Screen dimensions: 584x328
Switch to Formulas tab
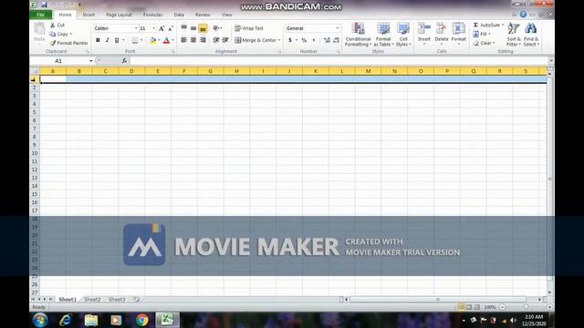152,15
